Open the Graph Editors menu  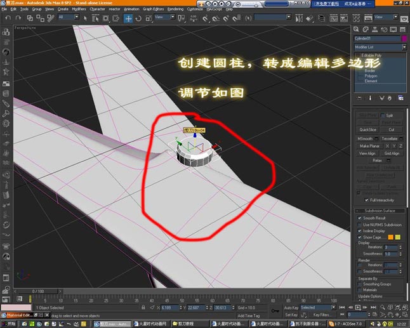click(x=153, y=9)
